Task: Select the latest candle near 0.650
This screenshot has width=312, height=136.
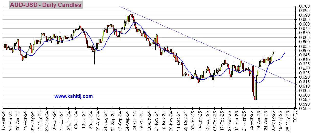Action: [x=274, y=52]
